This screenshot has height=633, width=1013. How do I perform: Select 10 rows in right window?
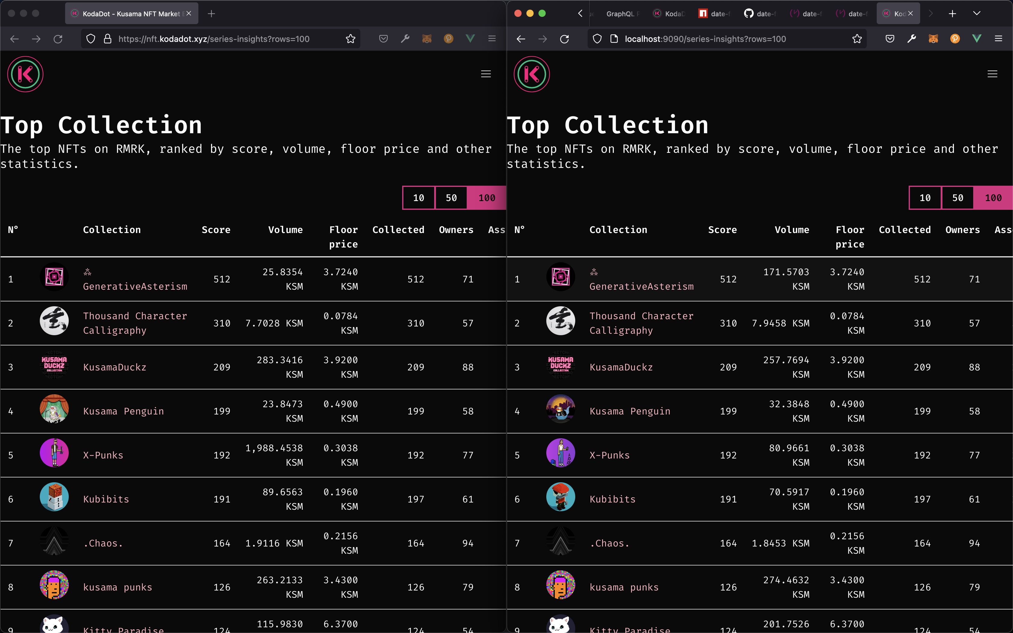coord(925,198)
